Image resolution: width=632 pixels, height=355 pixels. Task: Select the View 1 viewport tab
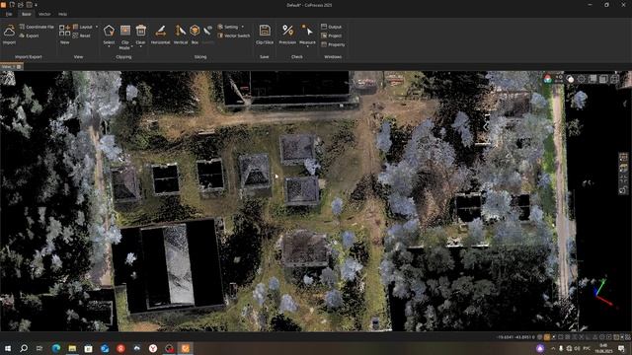(11, 67)
